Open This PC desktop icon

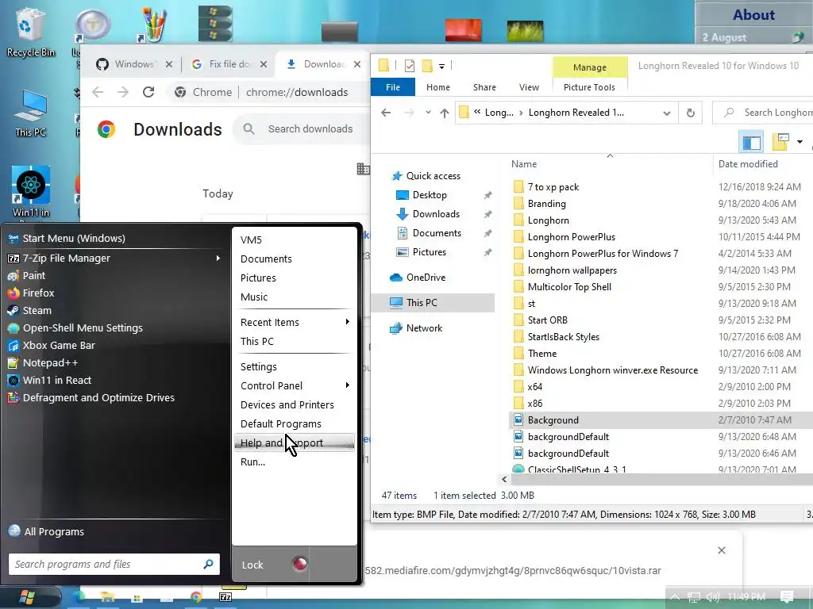coord(31,113)
